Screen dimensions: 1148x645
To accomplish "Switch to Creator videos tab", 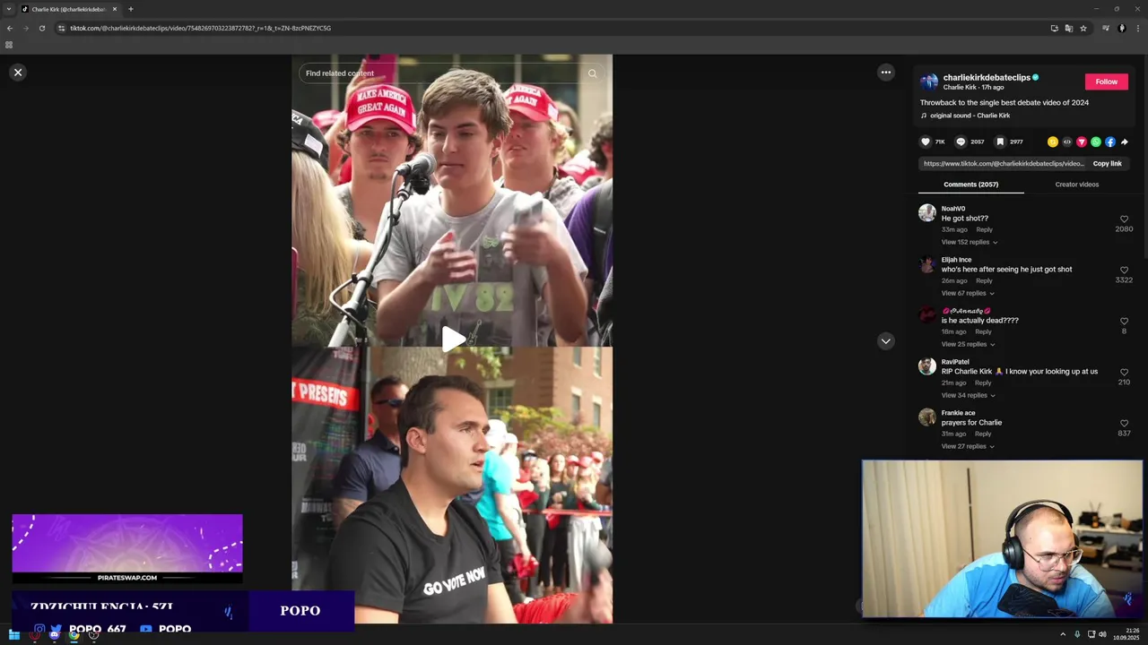I will point(1076,185).
